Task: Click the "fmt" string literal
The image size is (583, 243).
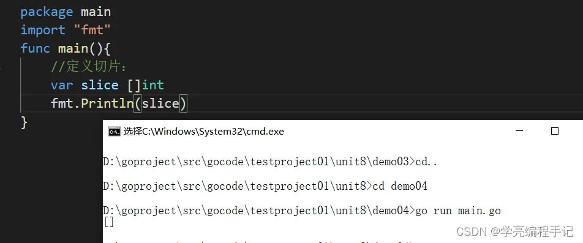Action: tap(96, 30)
